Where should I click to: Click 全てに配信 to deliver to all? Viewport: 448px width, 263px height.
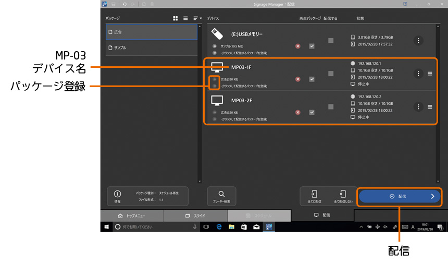pos(314,196)
